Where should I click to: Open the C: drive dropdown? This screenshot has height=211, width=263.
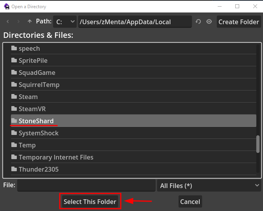point(64,22)
